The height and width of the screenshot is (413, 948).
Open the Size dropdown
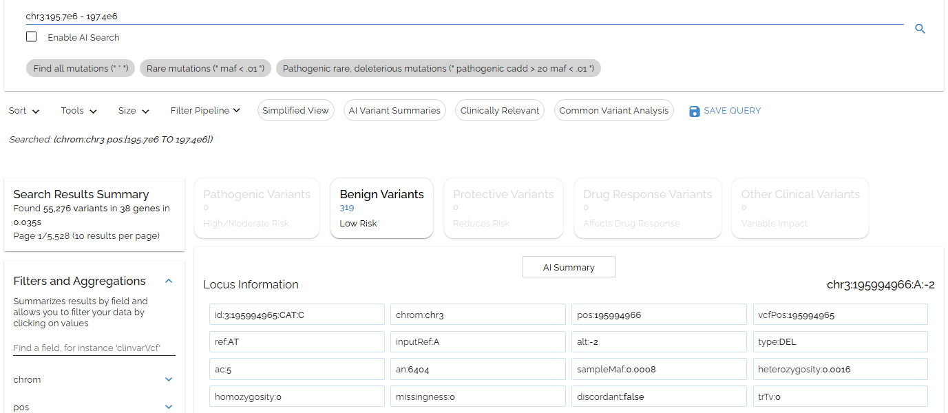[x=134, y=111]
